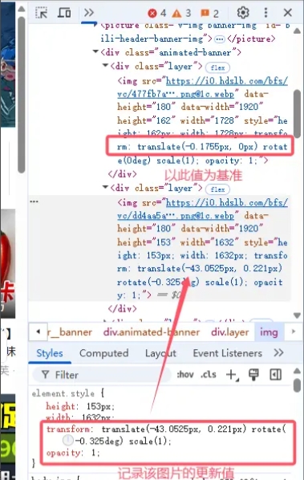This screenshot has height=480, width=304.
Task: Expand the collapsed picture element ellipsis
Action: point(219,39)
